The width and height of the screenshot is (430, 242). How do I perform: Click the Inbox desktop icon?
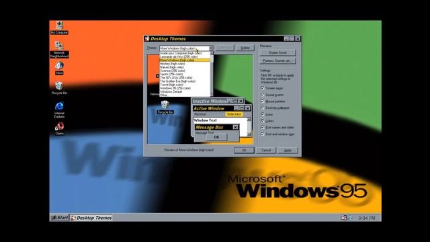(59, 68)
